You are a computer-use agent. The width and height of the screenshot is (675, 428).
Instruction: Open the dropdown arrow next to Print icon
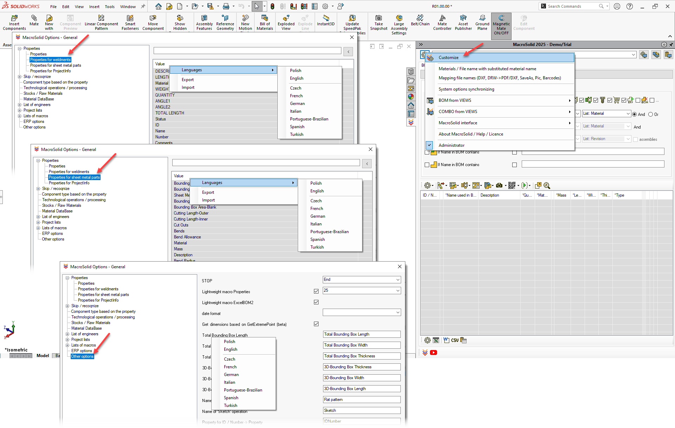click(x=233, y=6)
